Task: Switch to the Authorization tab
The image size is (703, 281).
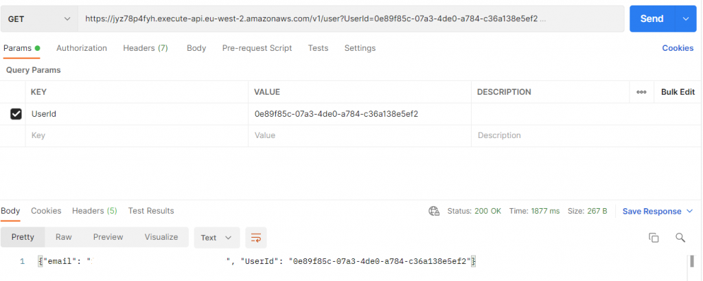Action: pos(82,48)
